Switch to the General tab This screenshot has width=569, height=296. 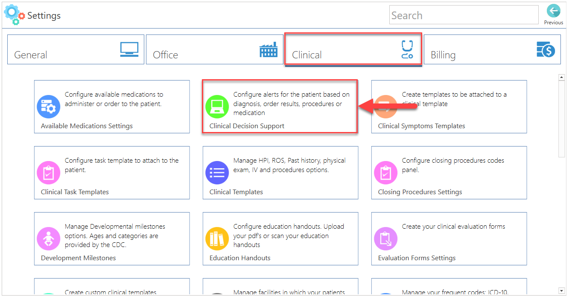coord(76,49)
